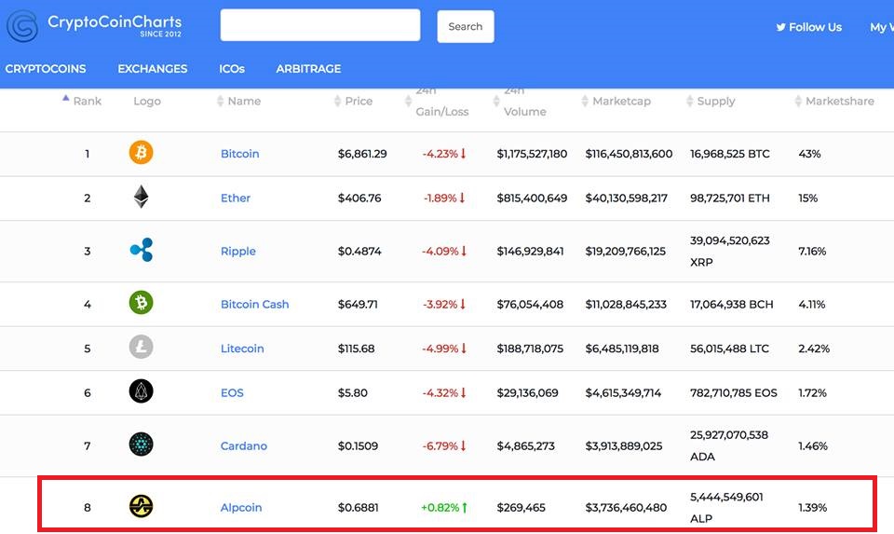Open the EOS black logo

pyautogui.click(x=141, y=391)
